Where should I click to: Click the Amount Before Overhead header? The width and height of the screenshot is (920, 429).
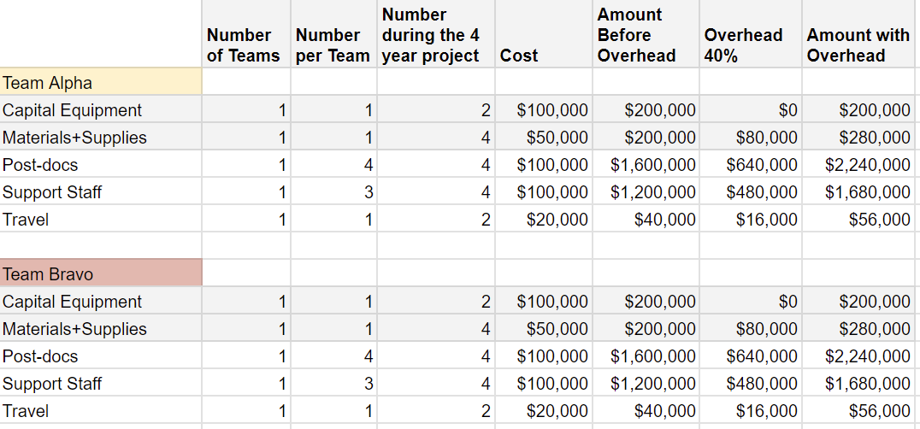pyautogui.click(x=636, y=35)
